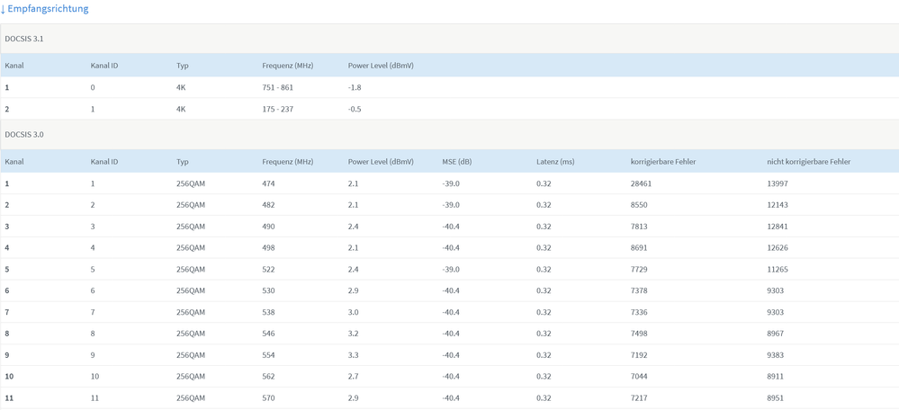
Task: Click the Latenz (ms) column header
Action: click(555, 162)
